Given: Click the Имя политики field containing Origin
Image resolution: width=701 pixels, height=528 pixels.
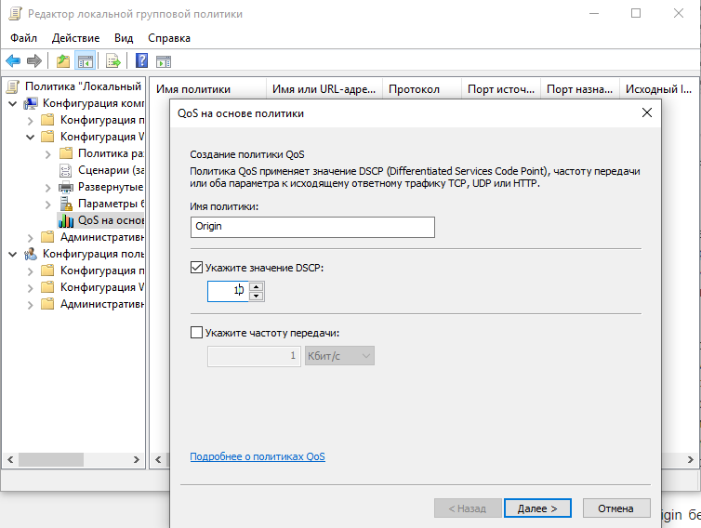Looking at the screenshot, I should point(312,227).
